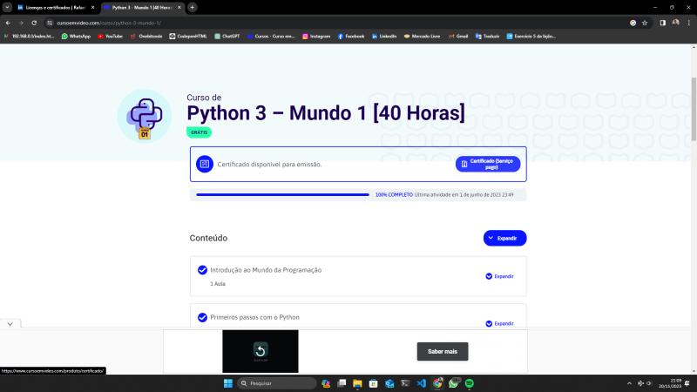This screenshot has width=697, height=392.
Task: Click the GRÁTIS badge under the title
Action: point(199,132)
